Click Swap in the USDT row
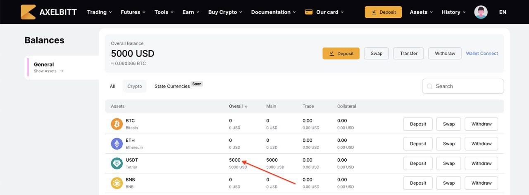529x195 pixels. point(449,164)
